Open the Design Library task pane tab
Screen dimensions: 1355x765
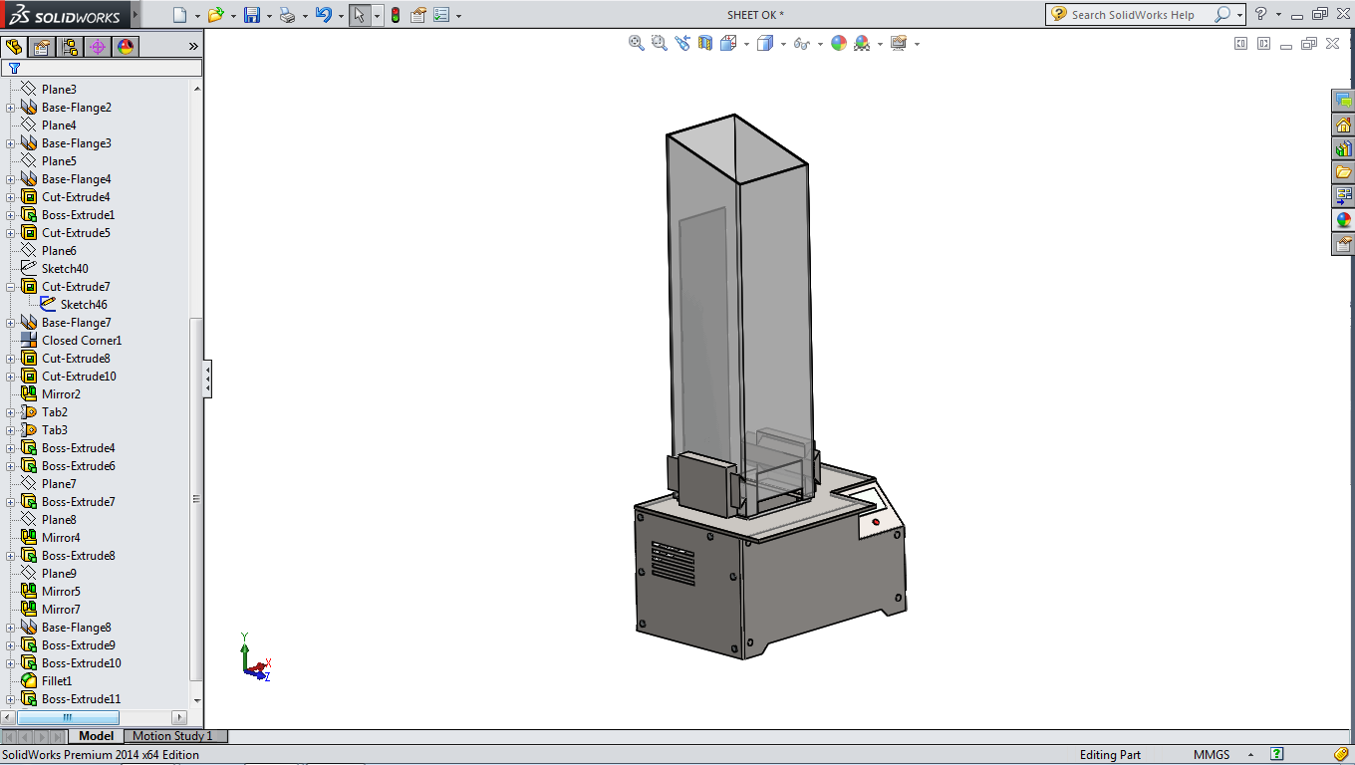click(x=1343, y=148)
